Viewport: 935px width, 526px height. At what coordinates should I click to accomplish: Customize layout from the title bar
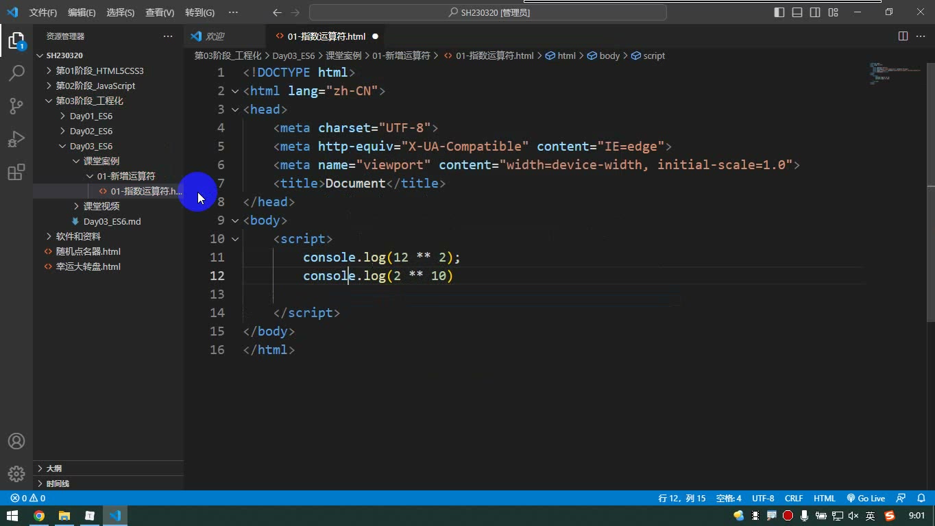833,12
